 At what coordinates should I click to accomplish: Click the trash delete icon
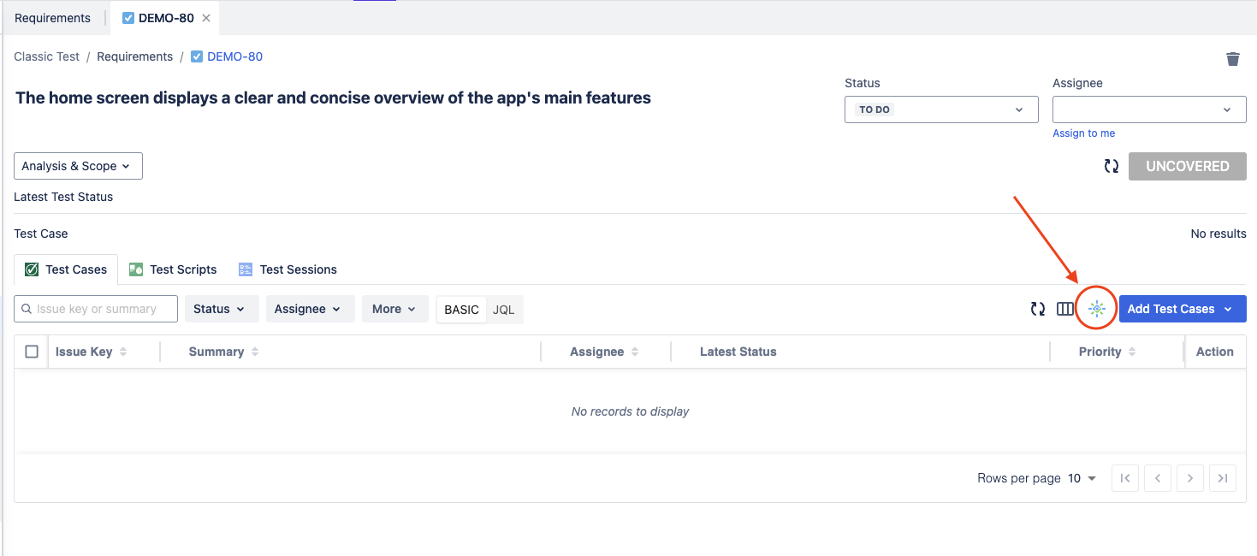click(1232, 58)
